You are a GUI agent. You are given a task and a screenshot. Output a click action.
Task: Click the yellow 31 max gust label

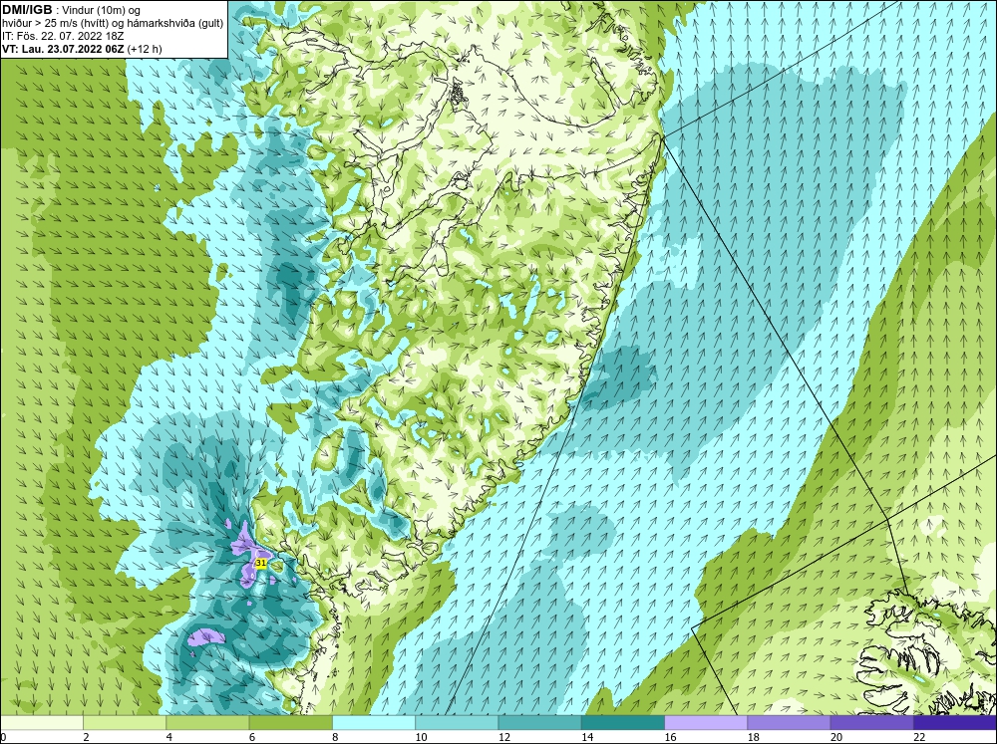pyautogui.click(x=260, y=563)
